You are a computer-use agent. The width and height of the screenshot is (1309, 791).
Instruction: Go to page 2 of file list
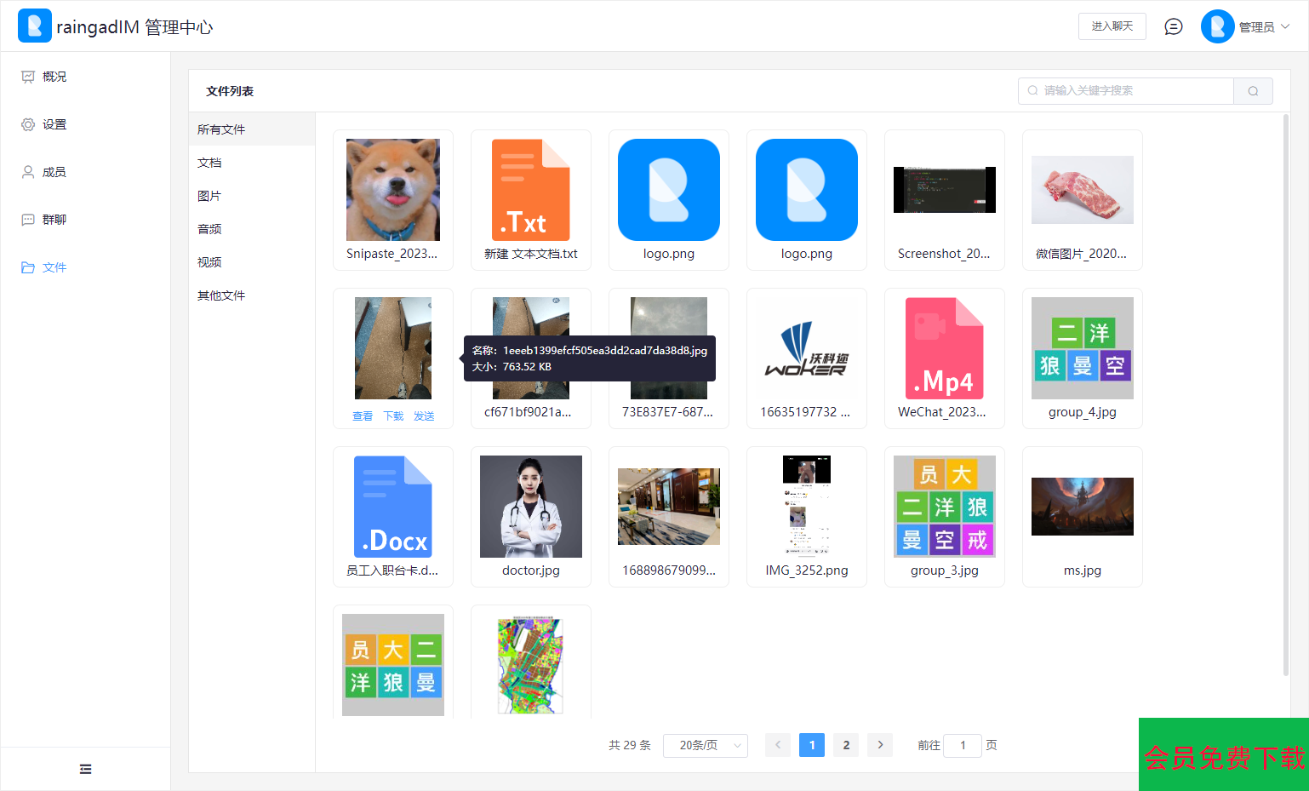tap(846, 745)
